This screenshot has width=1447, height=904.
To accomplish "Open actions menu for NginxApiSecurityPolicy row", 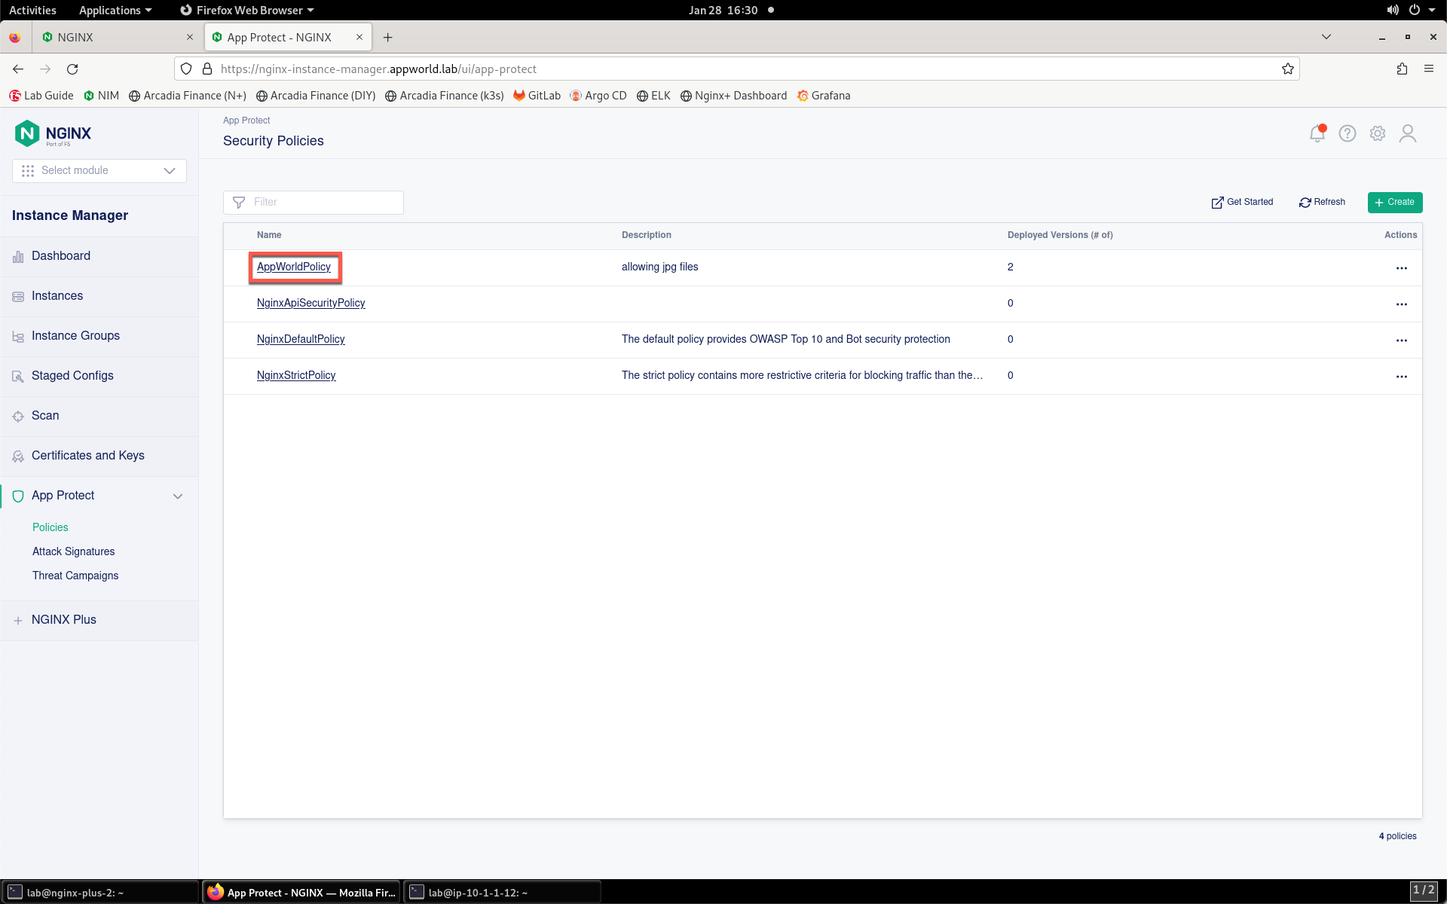I will pyautogui.click(x=1402, y=304).
